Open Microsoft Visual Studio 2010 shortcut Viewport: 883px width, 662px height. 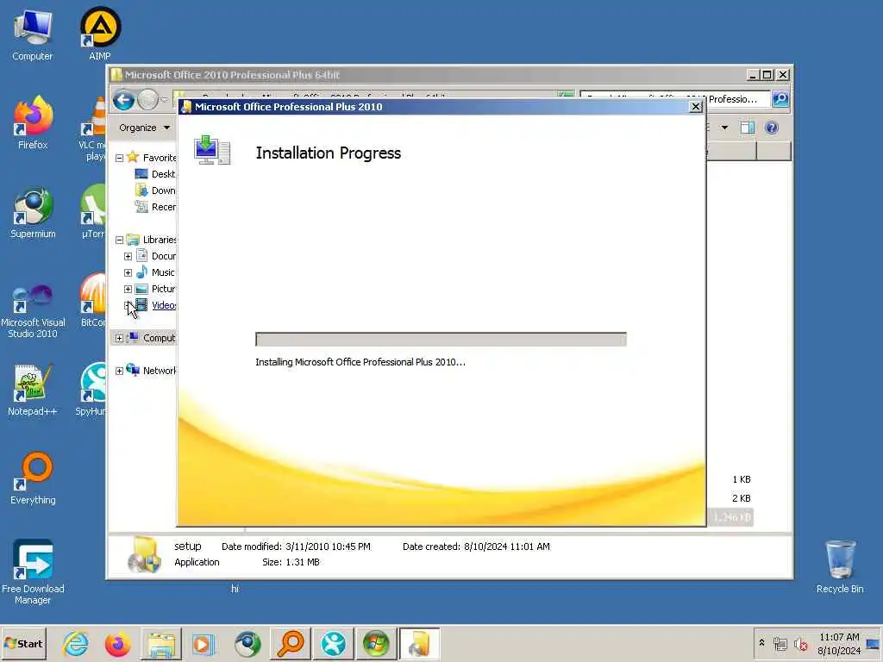point(33,310)
